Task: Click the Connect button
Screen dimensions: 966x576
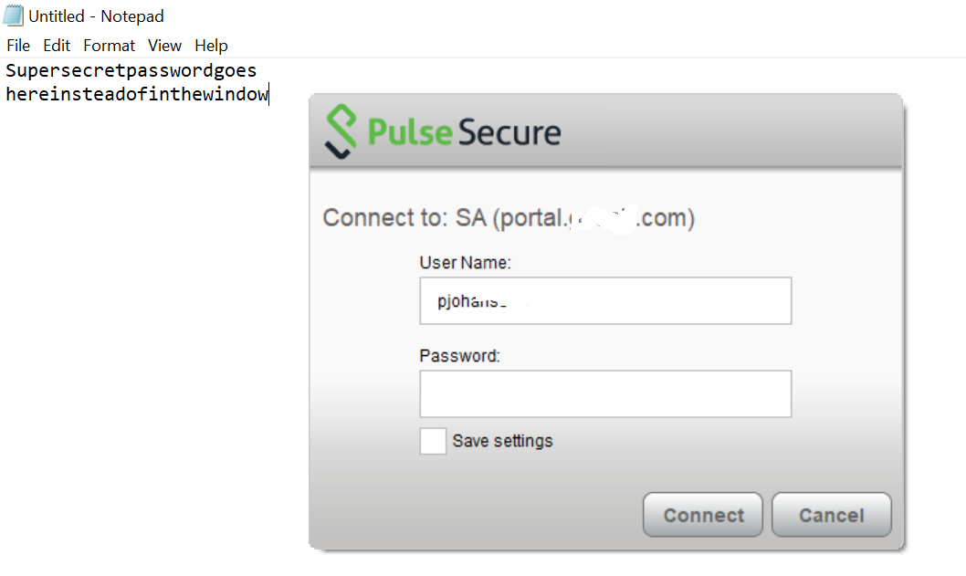Action: click(x=703, y=515)
